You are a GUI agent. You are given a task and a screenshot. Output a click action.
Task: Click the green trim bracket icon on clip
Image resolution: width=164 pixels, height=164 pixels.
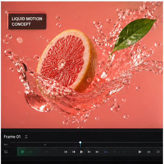tap(31, 152)
